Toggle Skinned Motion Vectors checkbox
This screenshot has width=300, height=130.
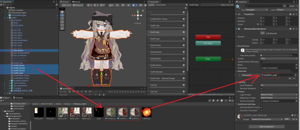point(261,107)
